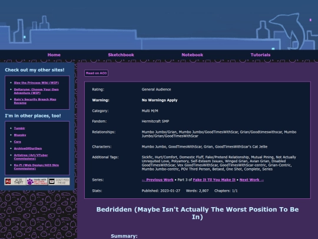Visit the ArchiveOfOurOwn link
Image resolution: width=318 pixels, height=239 pixels.
pyautogui.click(x=28, y=148)
